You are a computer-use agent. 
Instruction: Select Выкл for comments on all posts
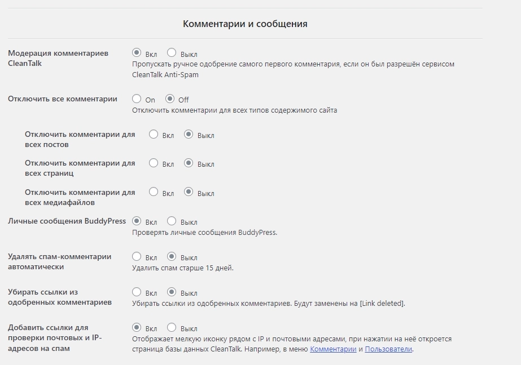click(189, 135)
